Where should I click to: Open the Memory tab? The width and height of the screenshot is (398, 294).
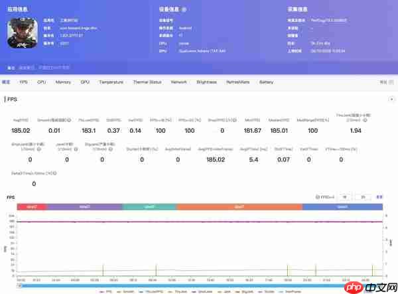[x=63, y=82]
